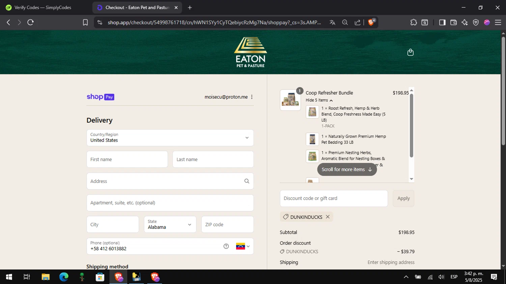
Task: Select the Checkout - Eaton Pet tab
Action: click(x=137, y=7)
